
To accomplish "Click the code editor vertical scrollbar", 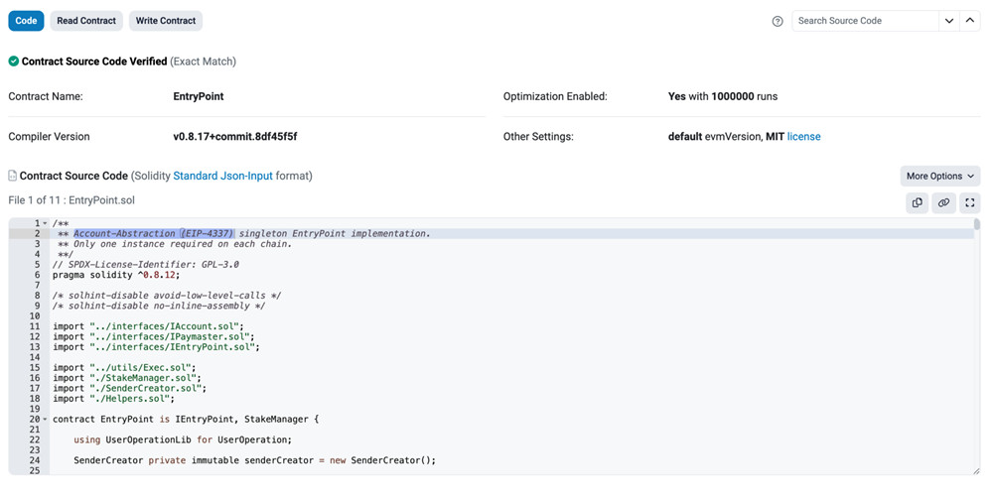I will 977,225.
